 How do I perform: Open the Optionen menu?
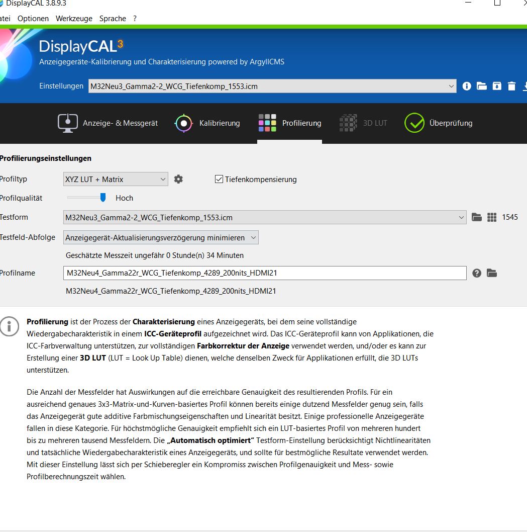point(33,19)
